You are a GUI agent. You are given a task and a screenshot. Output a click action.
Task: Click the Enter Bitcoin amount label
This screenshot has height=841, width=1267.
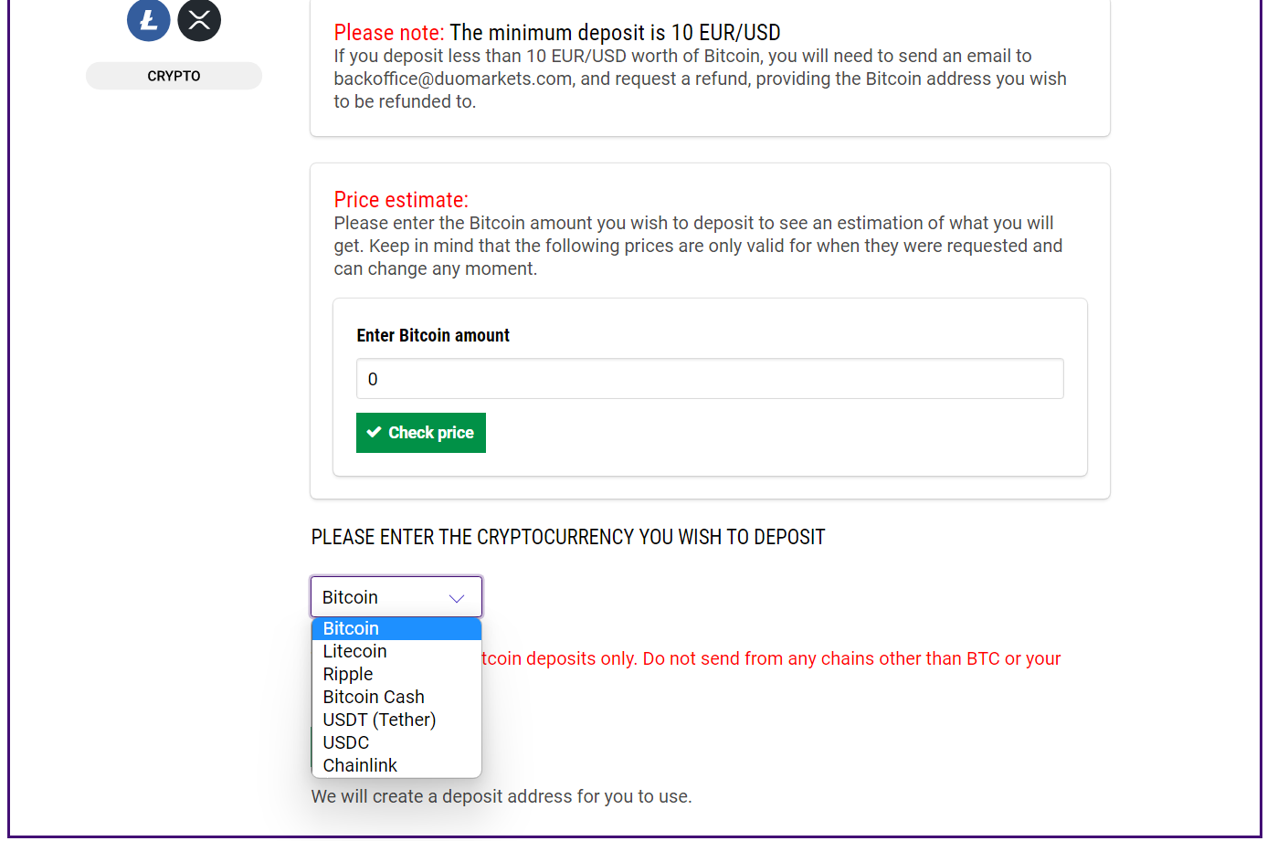(x=433, y=335)
